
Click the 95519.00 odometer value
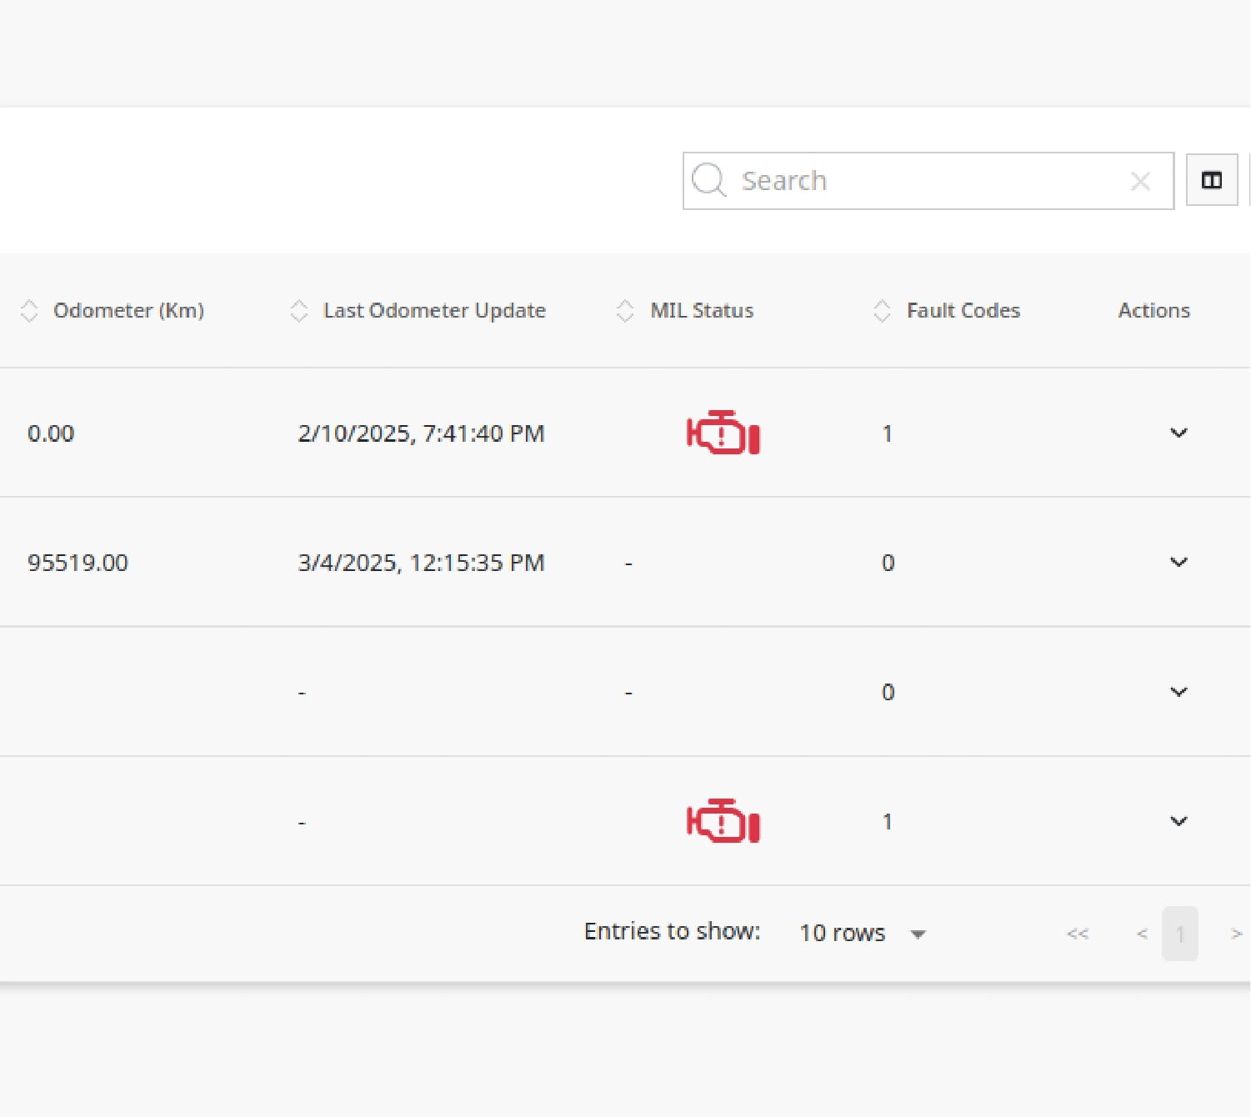[78, 563]
